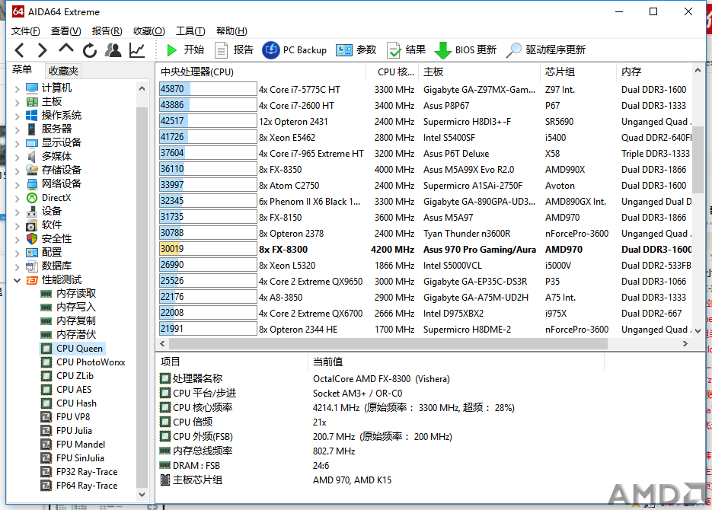This screenshot has height=510, width=712.
Task: Select the 8x FX-8300 result row
Action: click(x=425, y=250)
